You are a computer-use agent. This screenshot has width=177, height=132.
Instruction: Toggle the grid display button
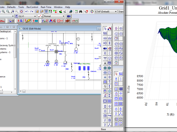(46, 12)
